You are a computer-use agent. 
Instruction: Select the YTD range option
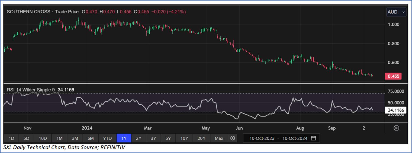[x=107, y=138]
